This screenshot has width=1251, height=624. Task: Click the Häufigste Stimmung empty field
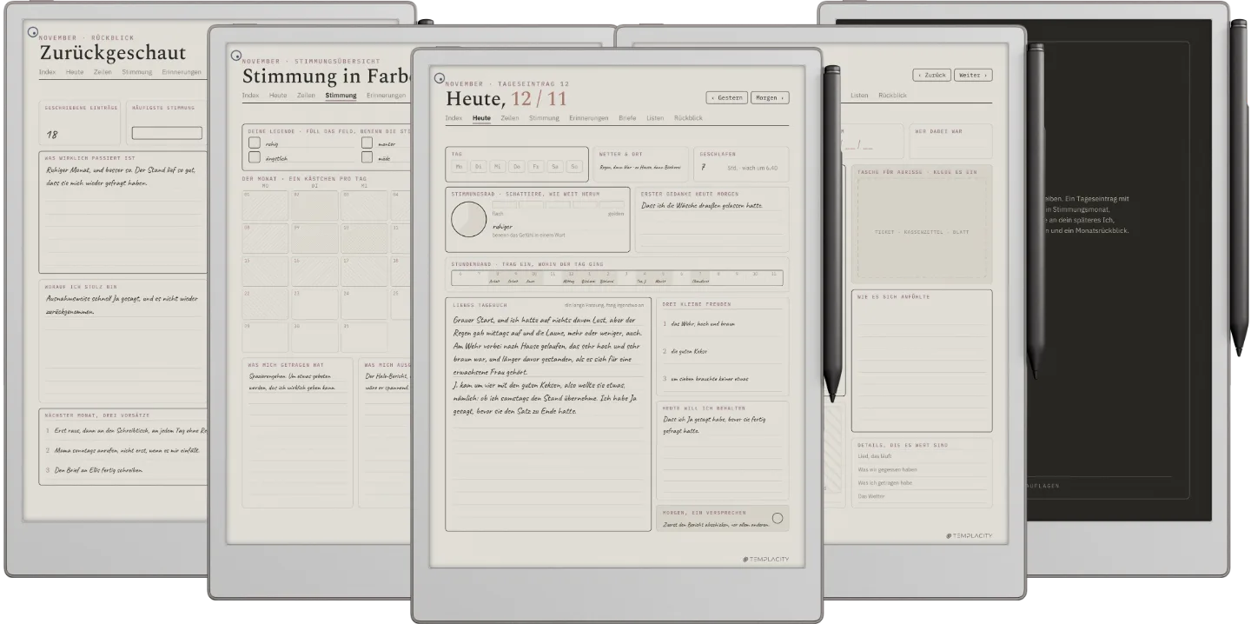167,133
